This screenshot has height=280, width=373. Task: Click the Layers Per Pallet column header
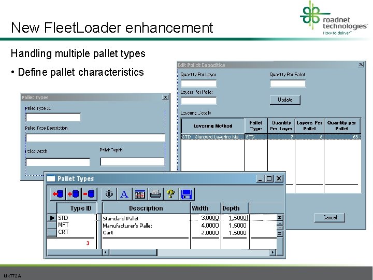309,125
